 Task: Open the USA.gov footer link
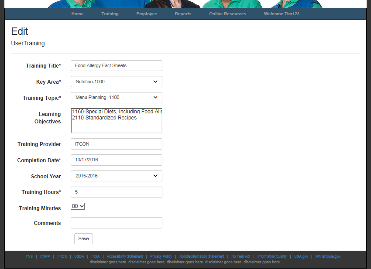pyautogui.click(x=301, y=256)
